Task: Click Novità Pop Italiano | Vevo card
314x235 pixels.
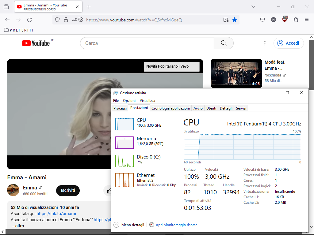Action: pos(172,66)
